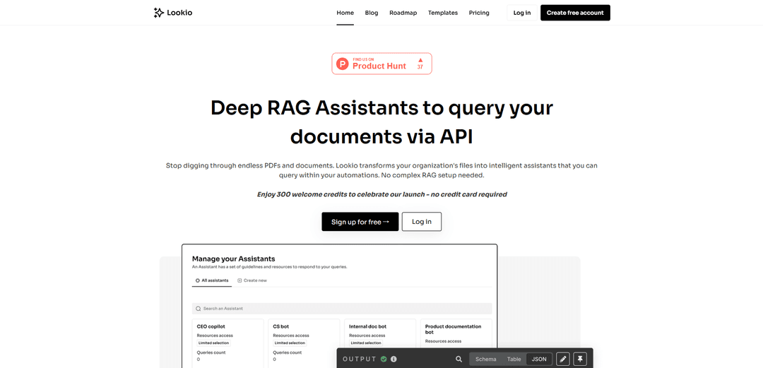
Task: Click the pencil edit icon in OUTPUT bar
Action: coord(563,359)
